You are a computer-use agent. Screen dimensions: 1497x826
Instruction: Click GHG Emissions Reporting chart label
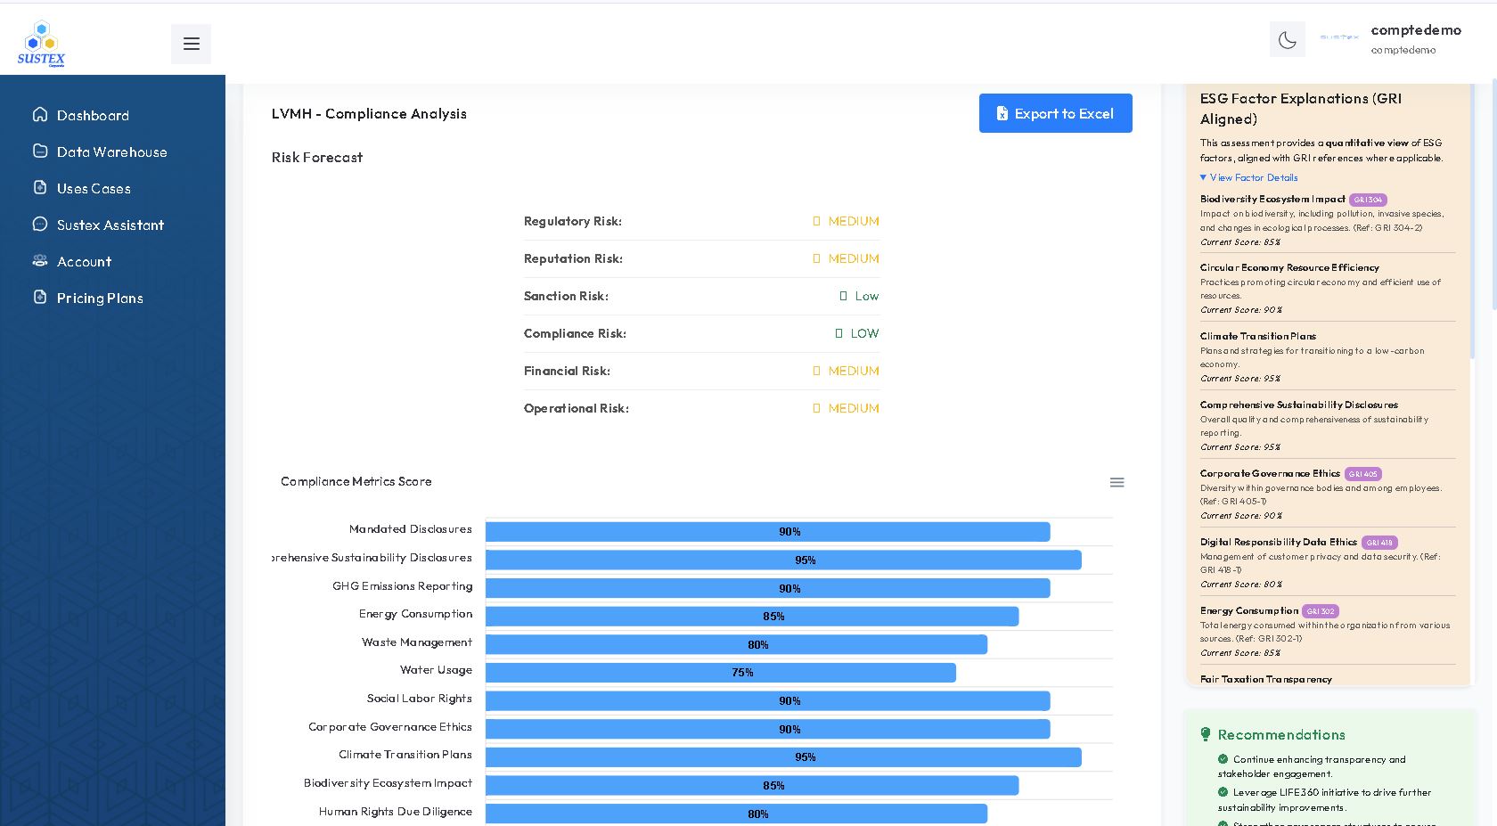coord(403,586)
